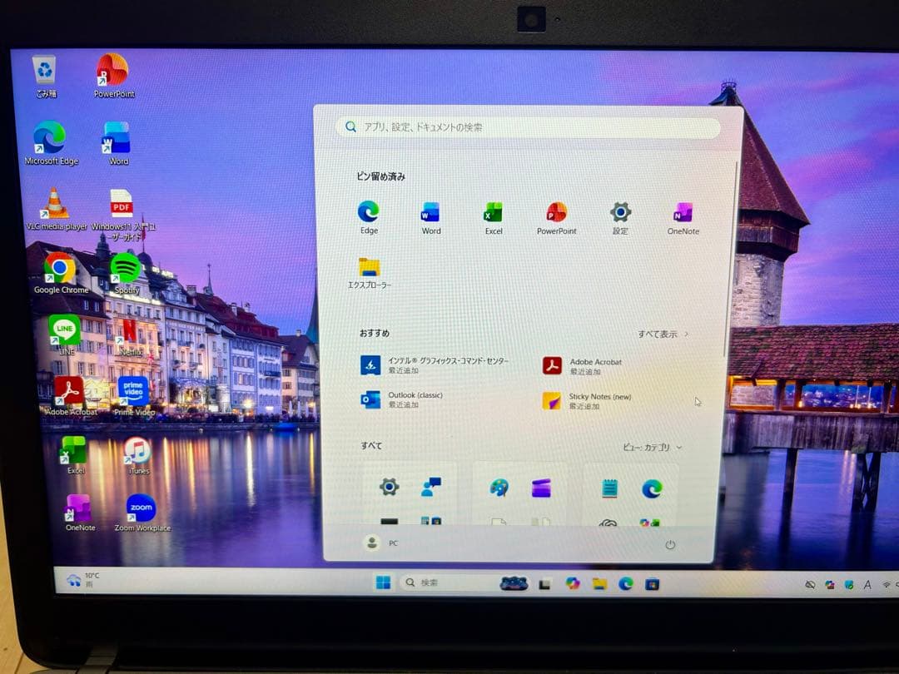Click the Windows Start button on taskbar
The width and height of the screenshot is (899, 674).
(x=382, y=582)
